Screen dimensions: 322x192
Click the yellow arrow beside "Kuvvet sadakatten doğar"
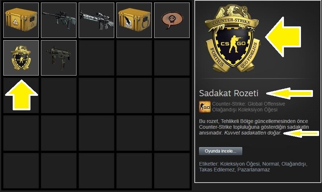pos(301,133)
